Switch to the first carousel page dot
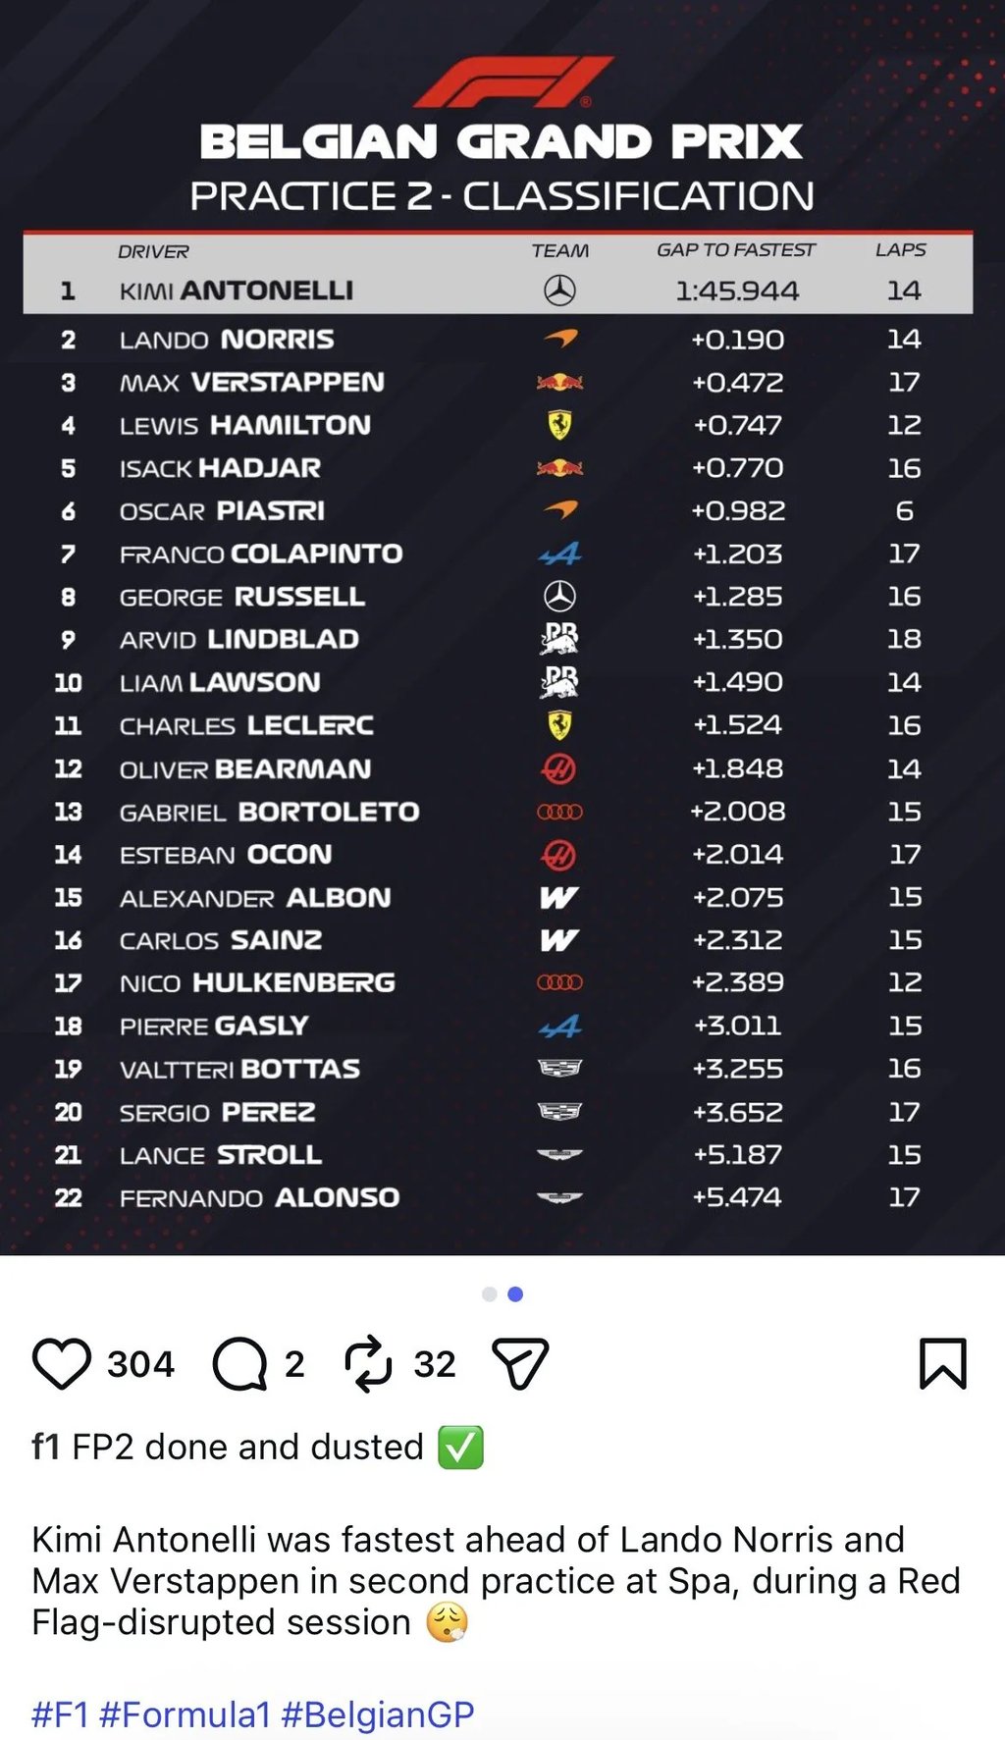Screen dimensions: 1005x1740 tap(490, 1294)
